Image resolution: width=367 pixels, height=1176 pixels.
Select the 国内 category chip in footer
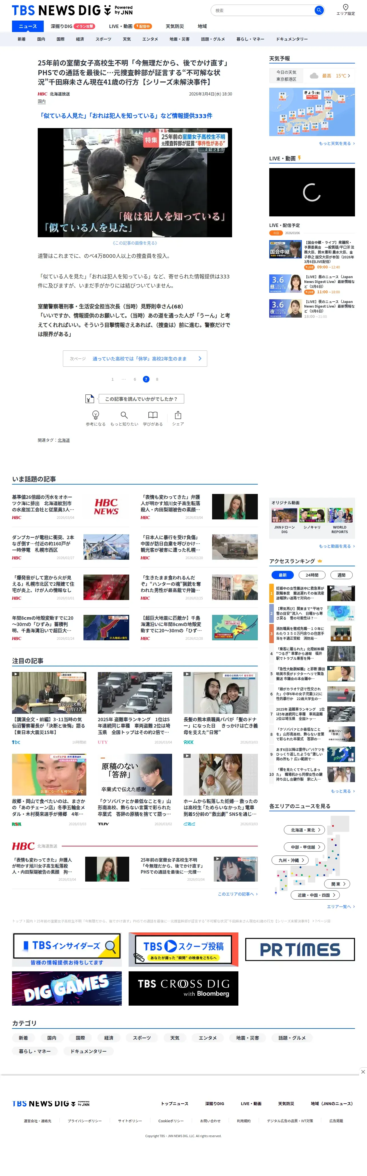click(x=51, y=1038)
